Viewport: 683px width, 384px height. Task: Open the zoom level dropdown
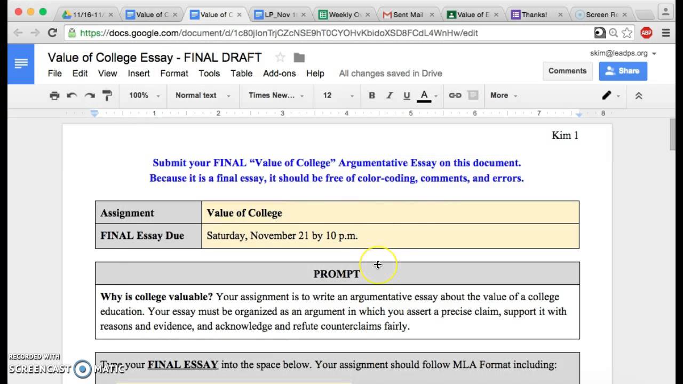pyautogui.click(x=144, y=95)
